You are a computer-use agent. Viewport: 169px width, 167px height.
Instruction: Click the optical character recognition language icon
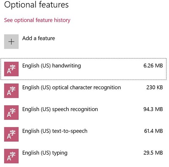(x=11, y=91)
